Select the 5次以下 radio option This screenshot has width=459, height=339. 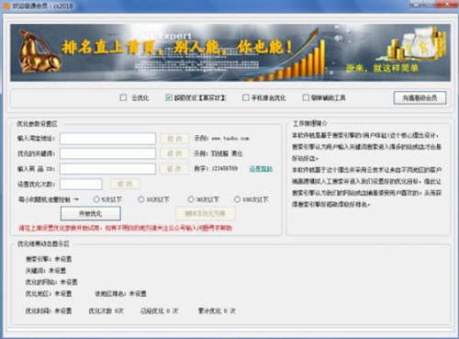pyautogui.click(x=96, y=199)
